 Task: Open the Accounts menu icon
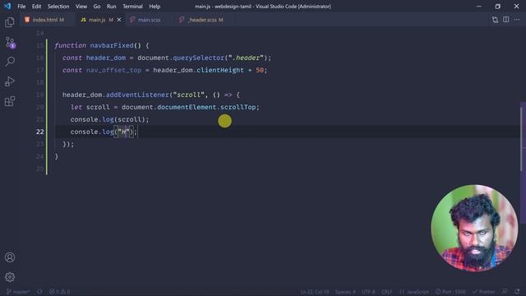pos(10,257)
